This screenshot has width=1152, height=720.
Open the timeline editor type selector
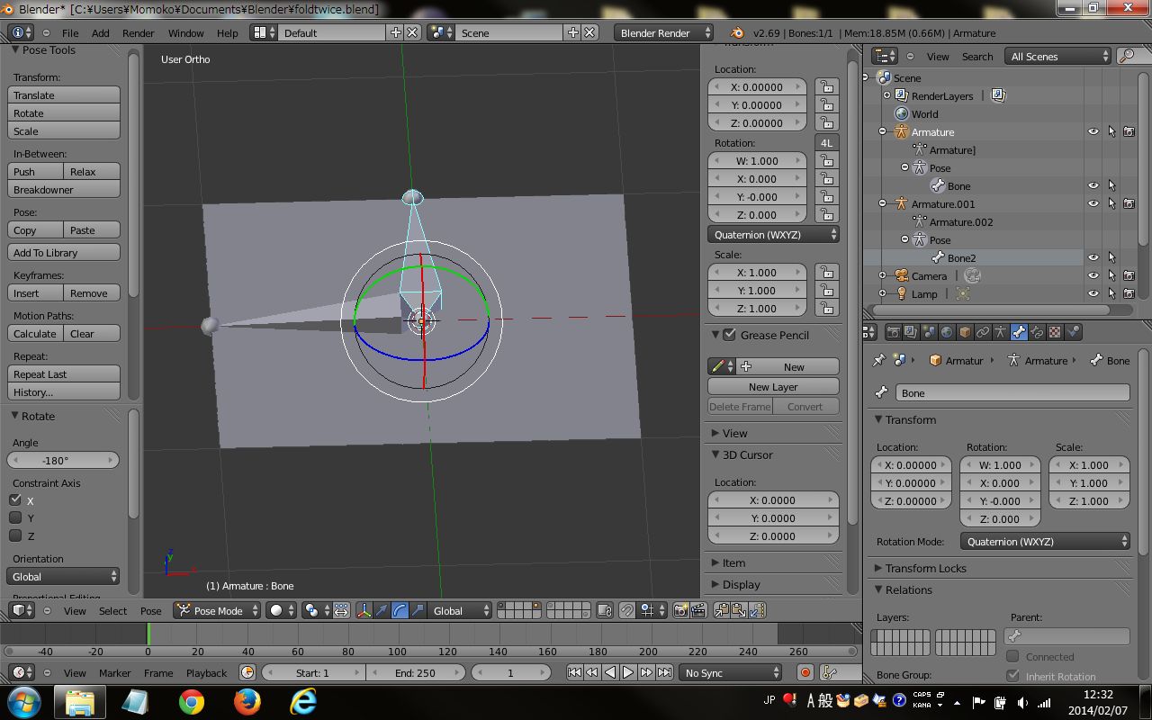click(x=22, y=672)
